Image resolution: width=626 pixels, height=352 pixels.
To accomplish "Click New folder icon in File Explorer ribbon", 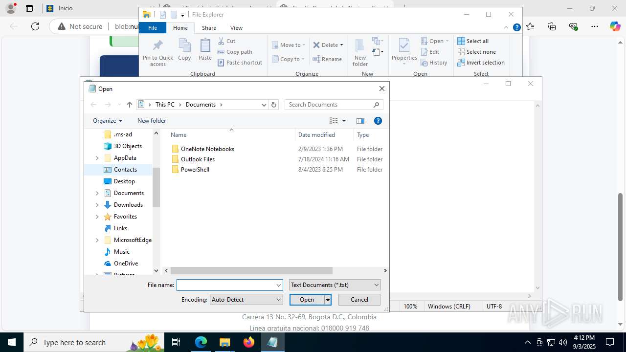I will point(360,52).
